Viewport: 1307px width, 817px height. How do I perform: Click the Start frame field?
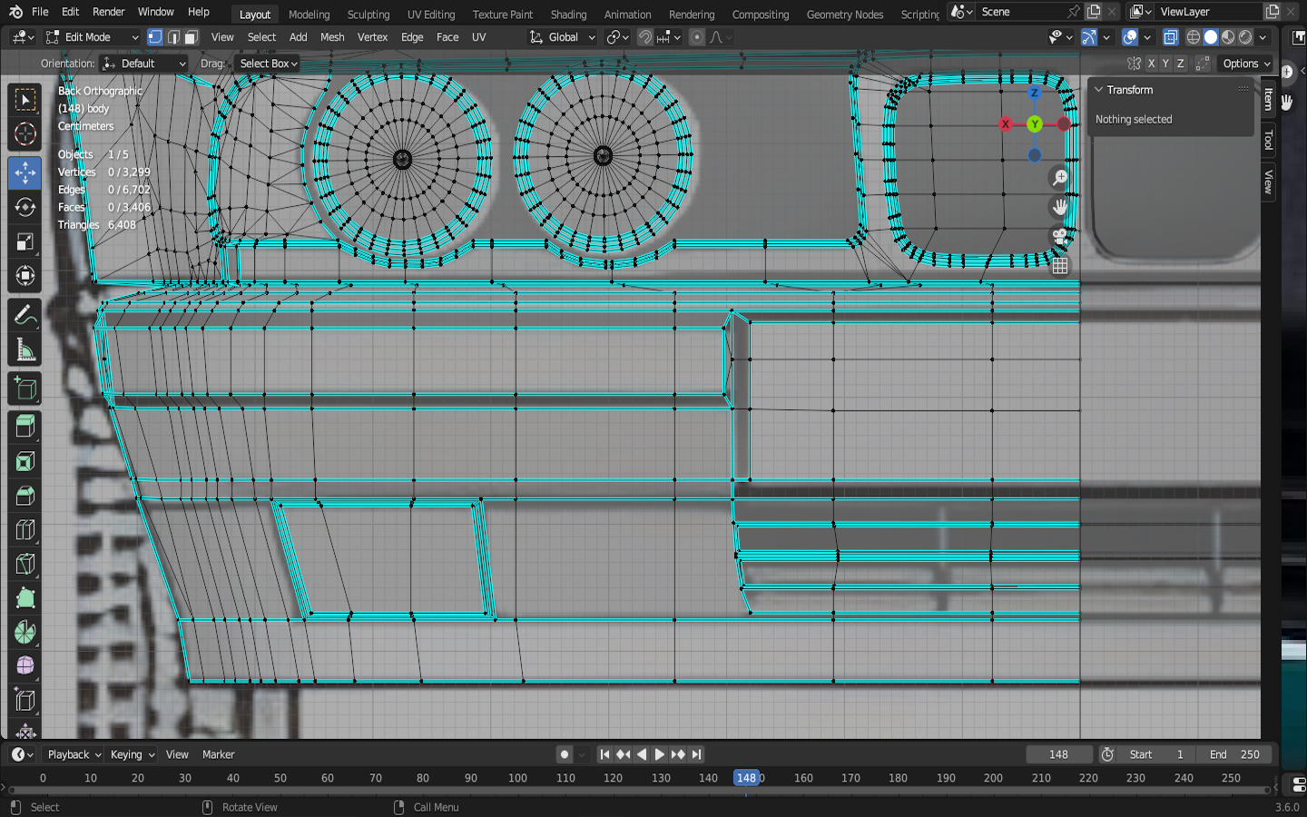(1156, 754)
